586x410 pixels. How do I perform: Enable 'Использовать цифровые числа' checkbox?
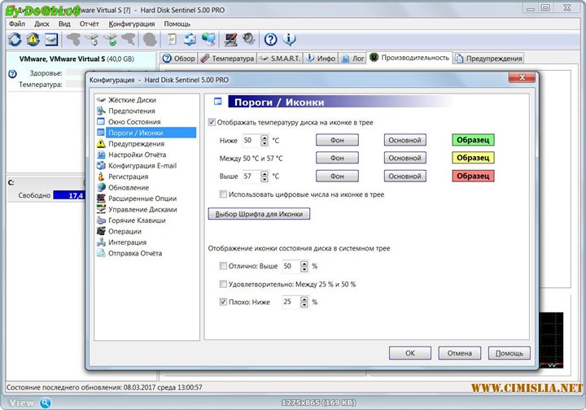coord(224,194)
